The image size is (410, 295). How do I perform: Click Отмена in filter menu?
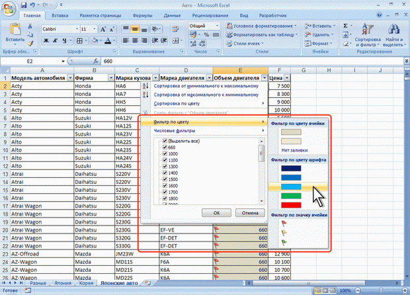(x=250, y=213)
